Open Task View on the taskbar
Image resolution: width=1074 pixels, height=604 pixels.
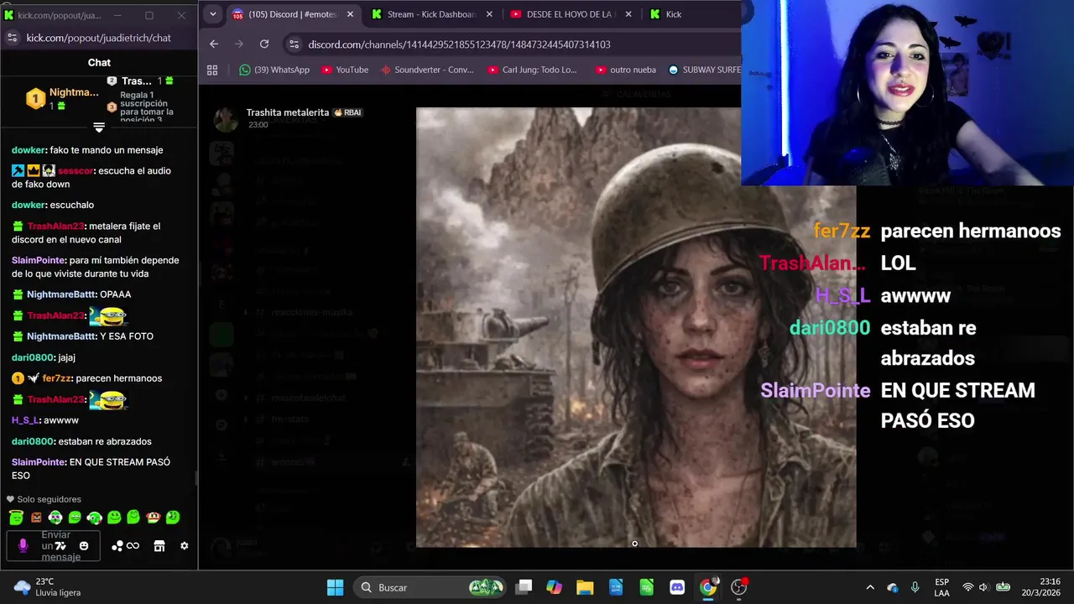524,587
